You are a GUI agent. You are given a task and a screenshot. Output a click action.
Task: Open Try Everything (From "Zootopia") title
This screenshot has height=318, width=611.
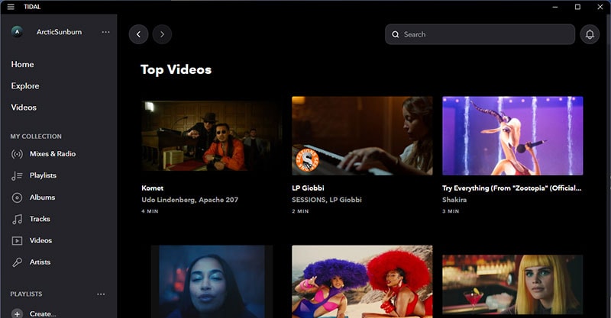coord(512,188)
